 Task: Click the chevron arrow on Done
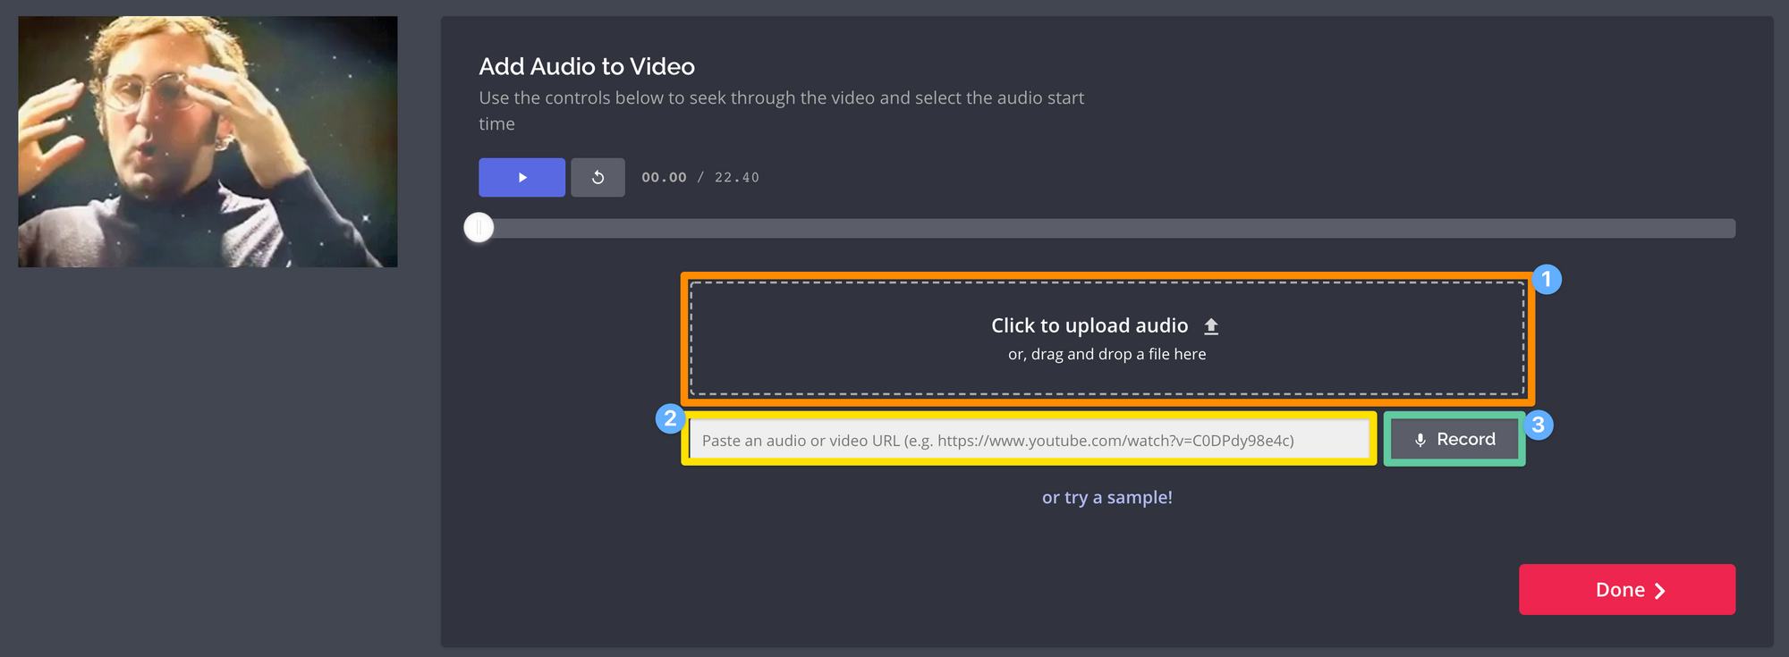pos(1660,591)
